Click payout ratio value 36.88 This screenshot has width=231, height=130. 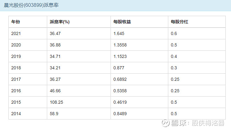(x=55, y=45)
